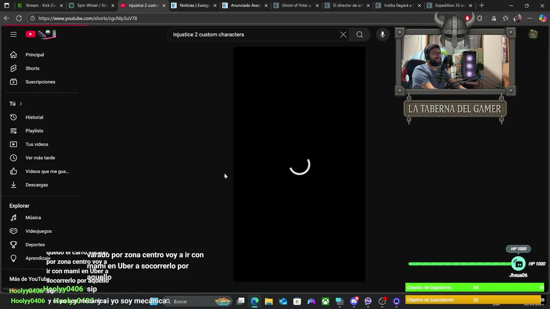Open Edge Settings and more menu

tap(530, 18)
